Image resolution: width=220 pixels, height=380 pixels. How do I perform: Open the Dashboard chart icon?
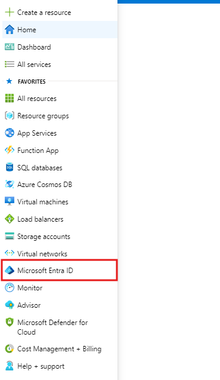pos(10,47)
